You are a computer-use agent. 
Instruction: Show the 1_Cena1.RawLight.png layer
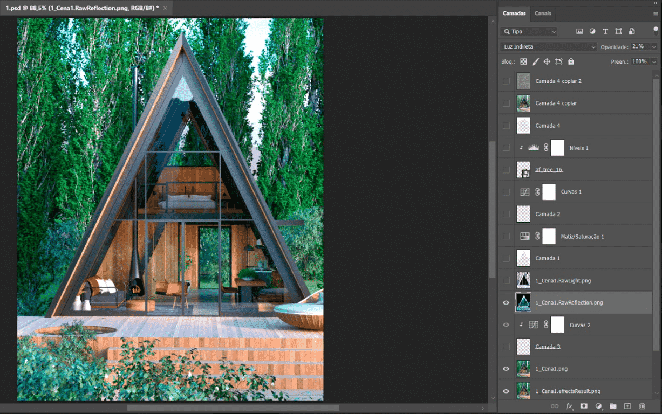[506, 281]
